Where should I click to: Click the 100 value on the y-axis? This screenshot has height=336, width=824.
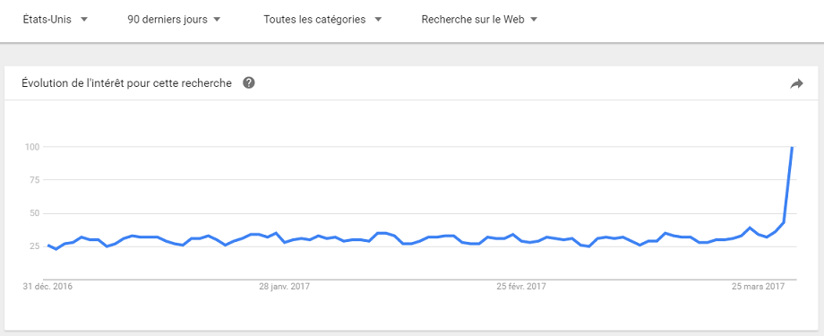tap(32, 147)
